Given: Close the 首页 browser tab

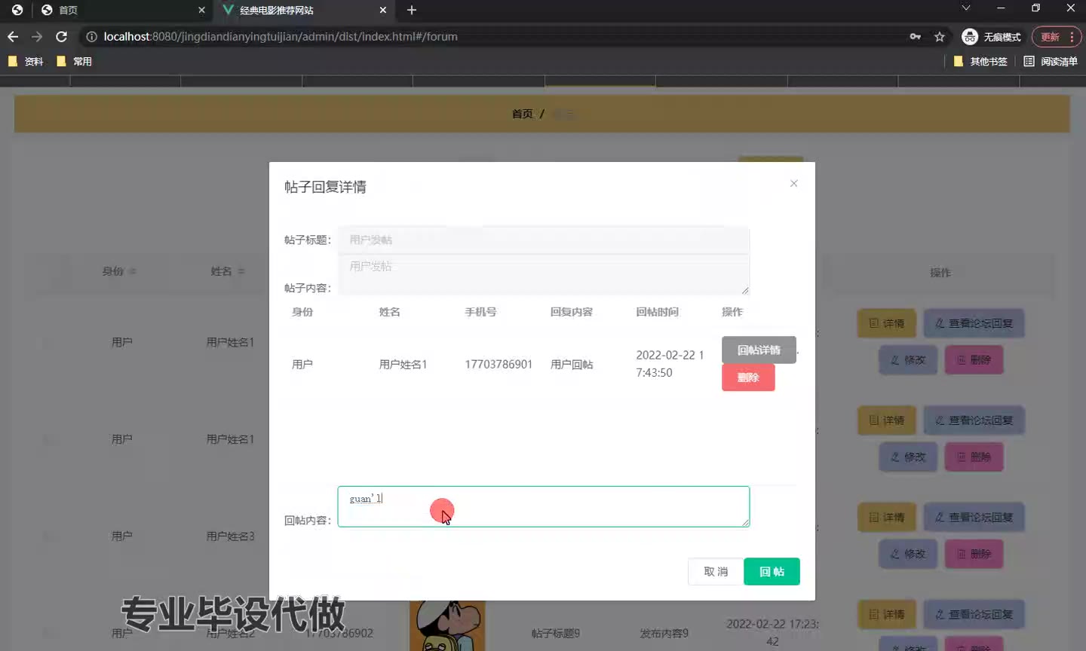Looking at the screenshot, I should [201, 10].
